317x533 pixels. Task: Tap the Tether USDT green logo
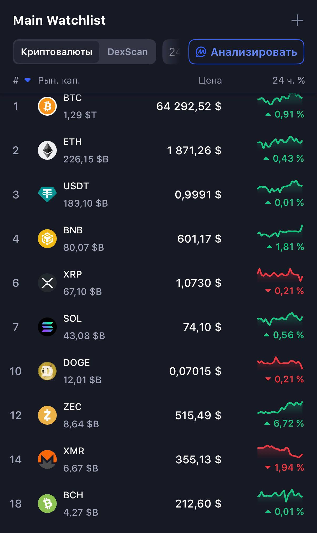coord(47,194)
